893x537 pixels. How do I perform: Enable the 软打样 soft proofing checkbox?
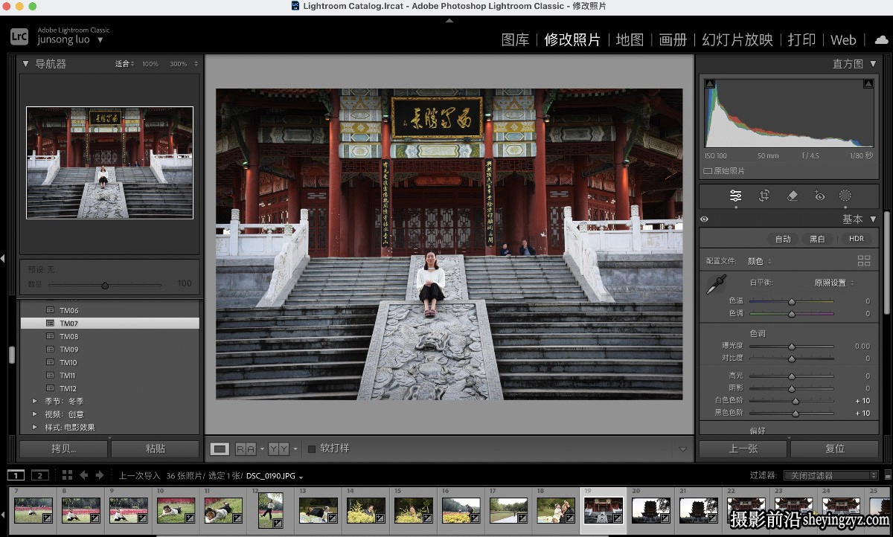click(312, 448)
